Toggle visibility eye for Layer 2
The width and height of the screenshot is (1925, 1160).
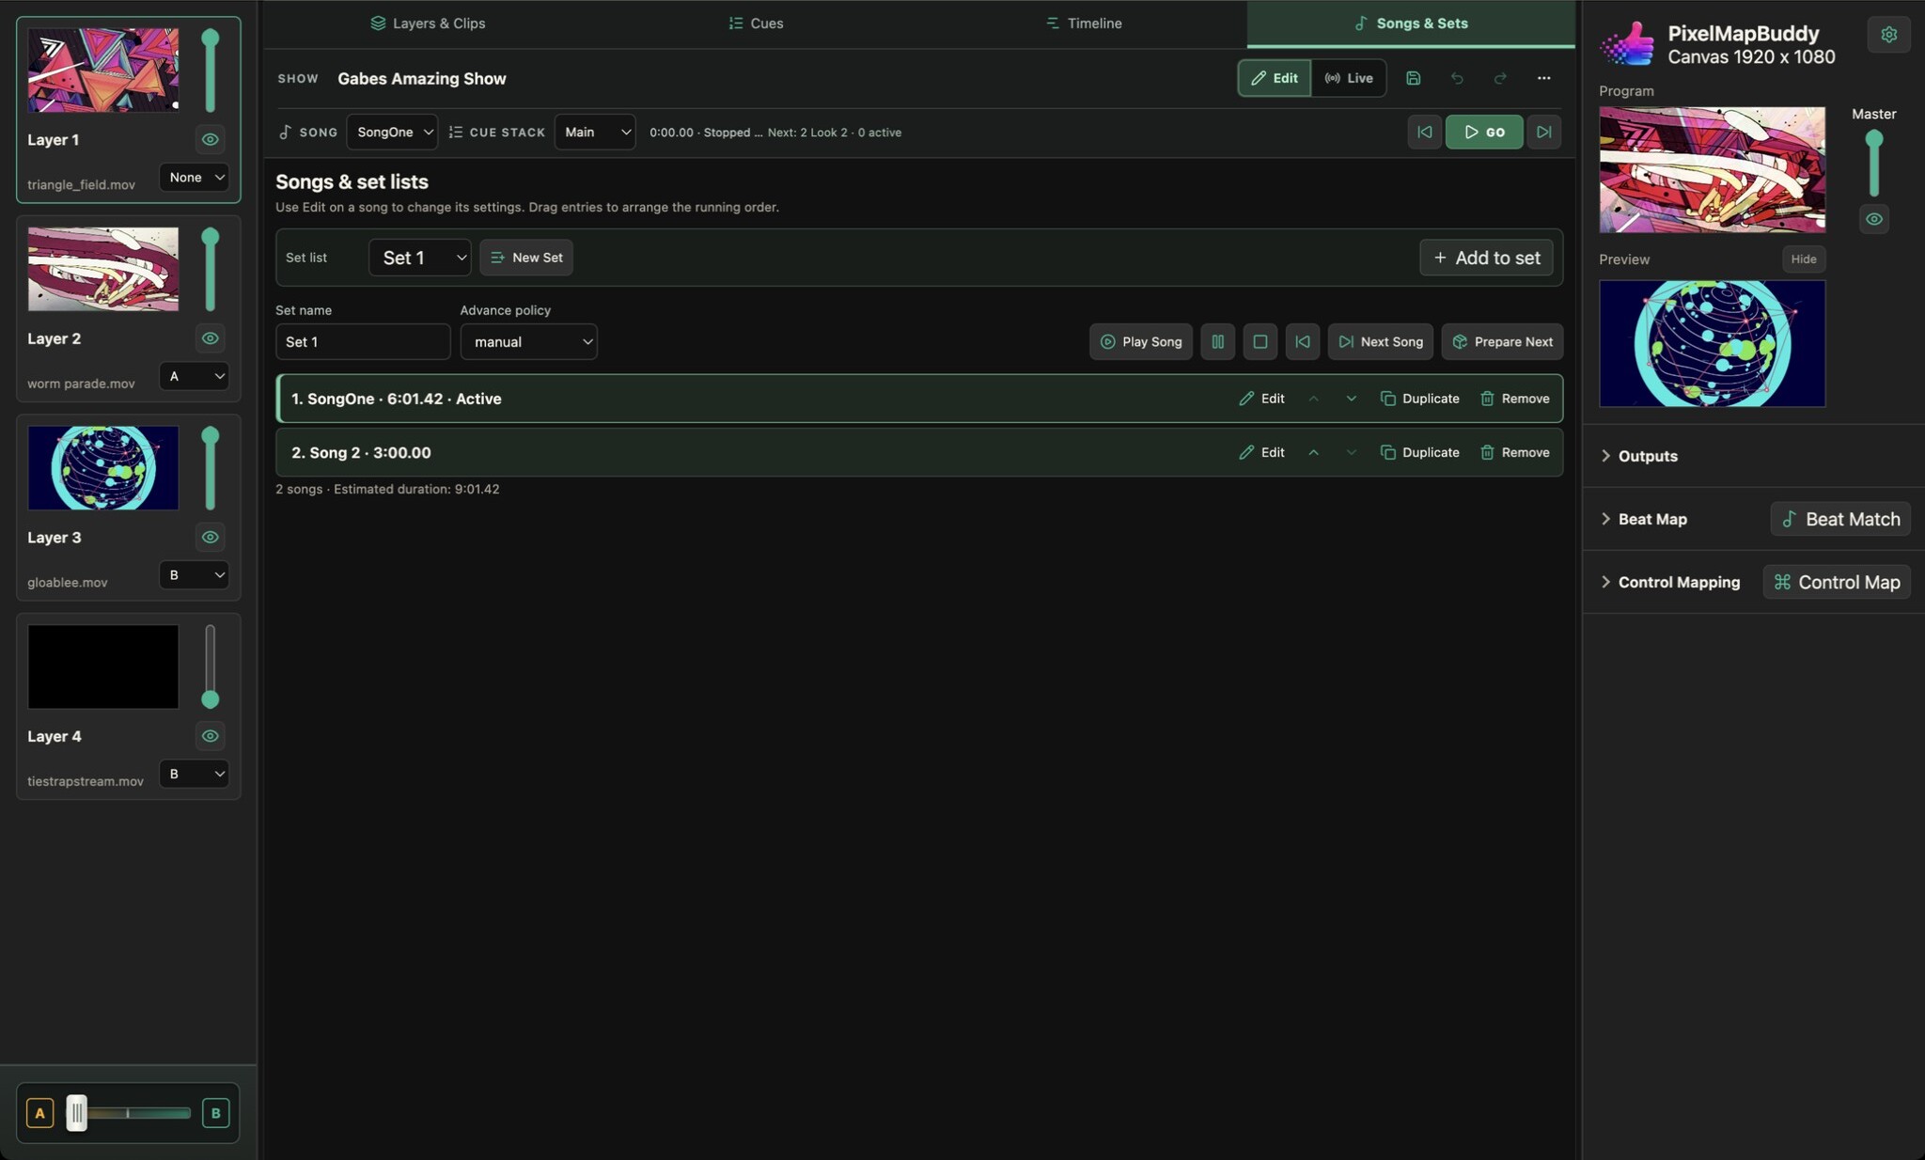211,338
